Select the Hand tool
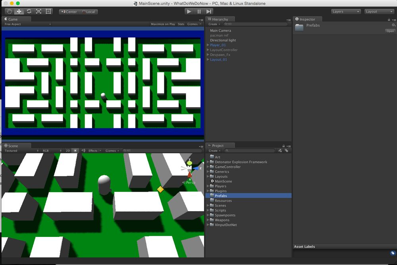The width and height of the screenshot is (397, 265). coord(10,11)
